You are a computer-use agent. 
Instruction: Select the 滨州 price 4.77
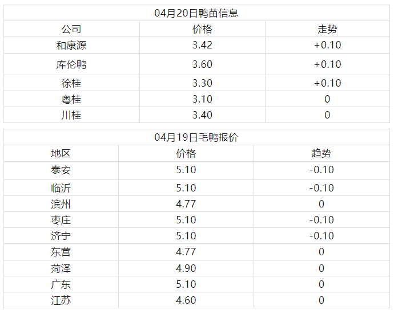coord(186,204)
